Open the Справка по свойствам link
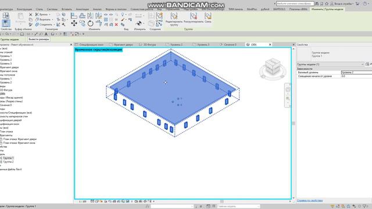The height and width of the screenshot is (209, 372). (310, 200)
